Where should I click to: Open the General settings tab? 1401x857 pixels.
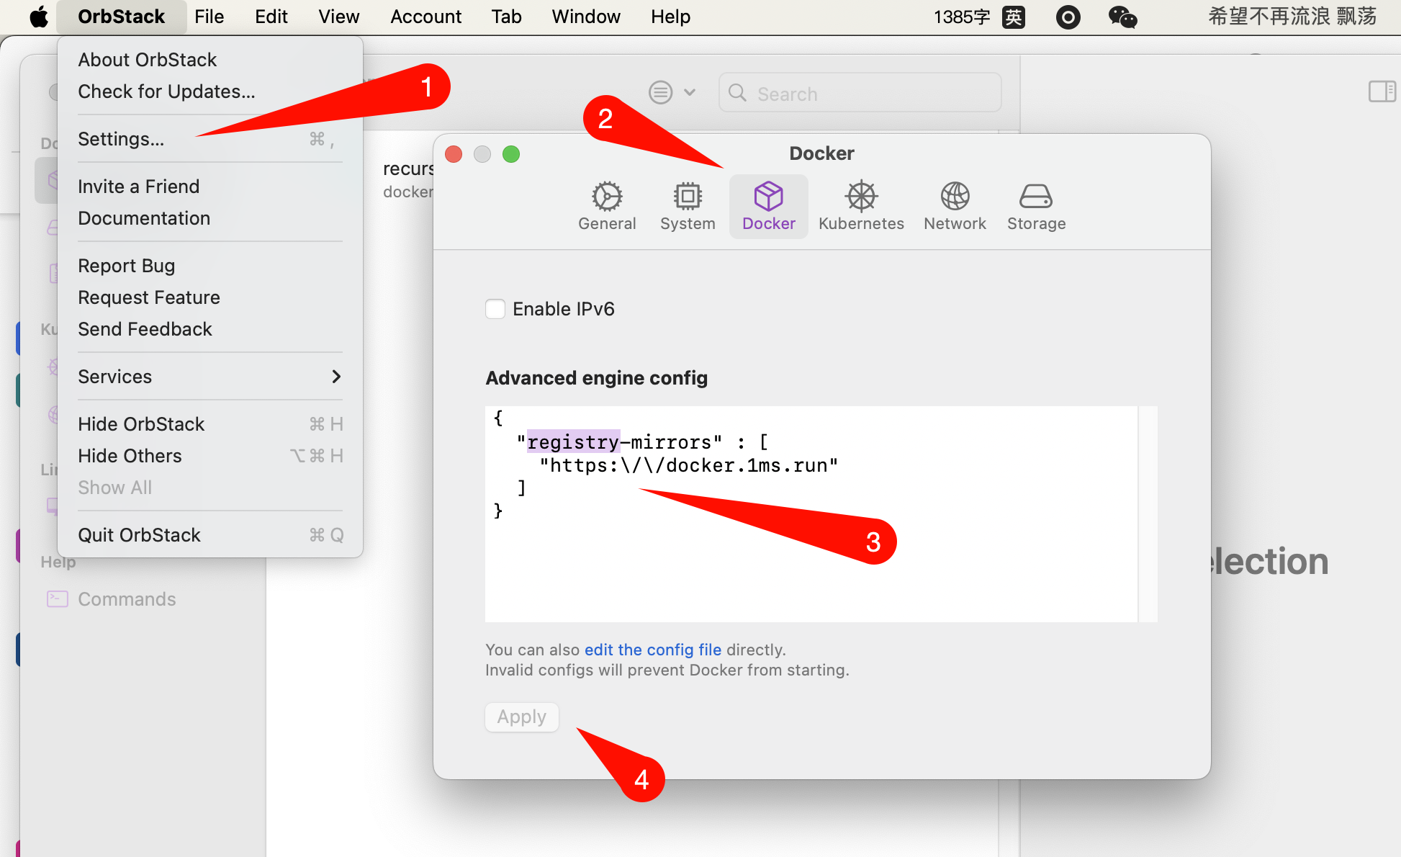click(607, 207)
